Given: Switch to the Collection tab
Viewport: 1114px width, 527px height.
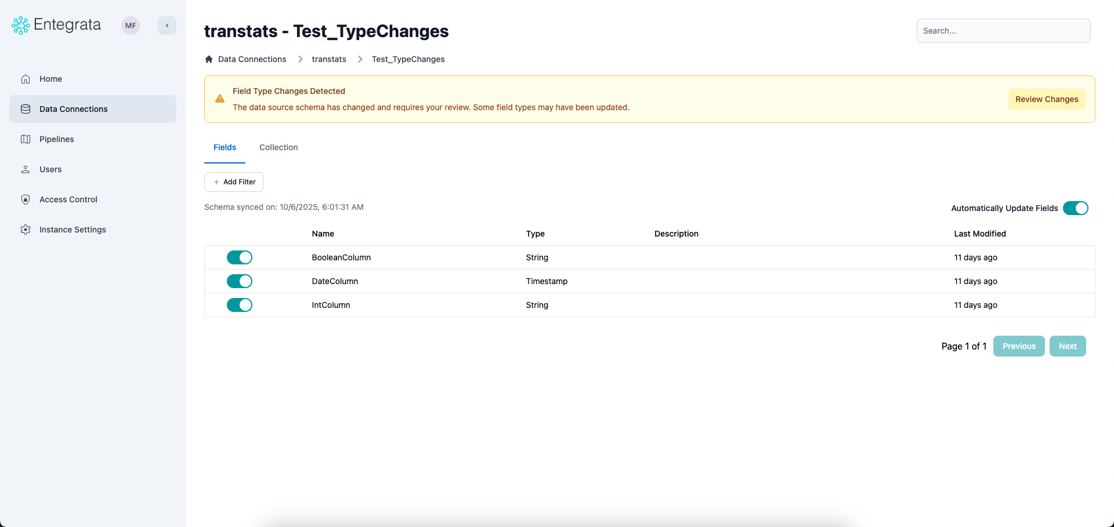Looking at the screenshot, I should (x=278, y=147).
